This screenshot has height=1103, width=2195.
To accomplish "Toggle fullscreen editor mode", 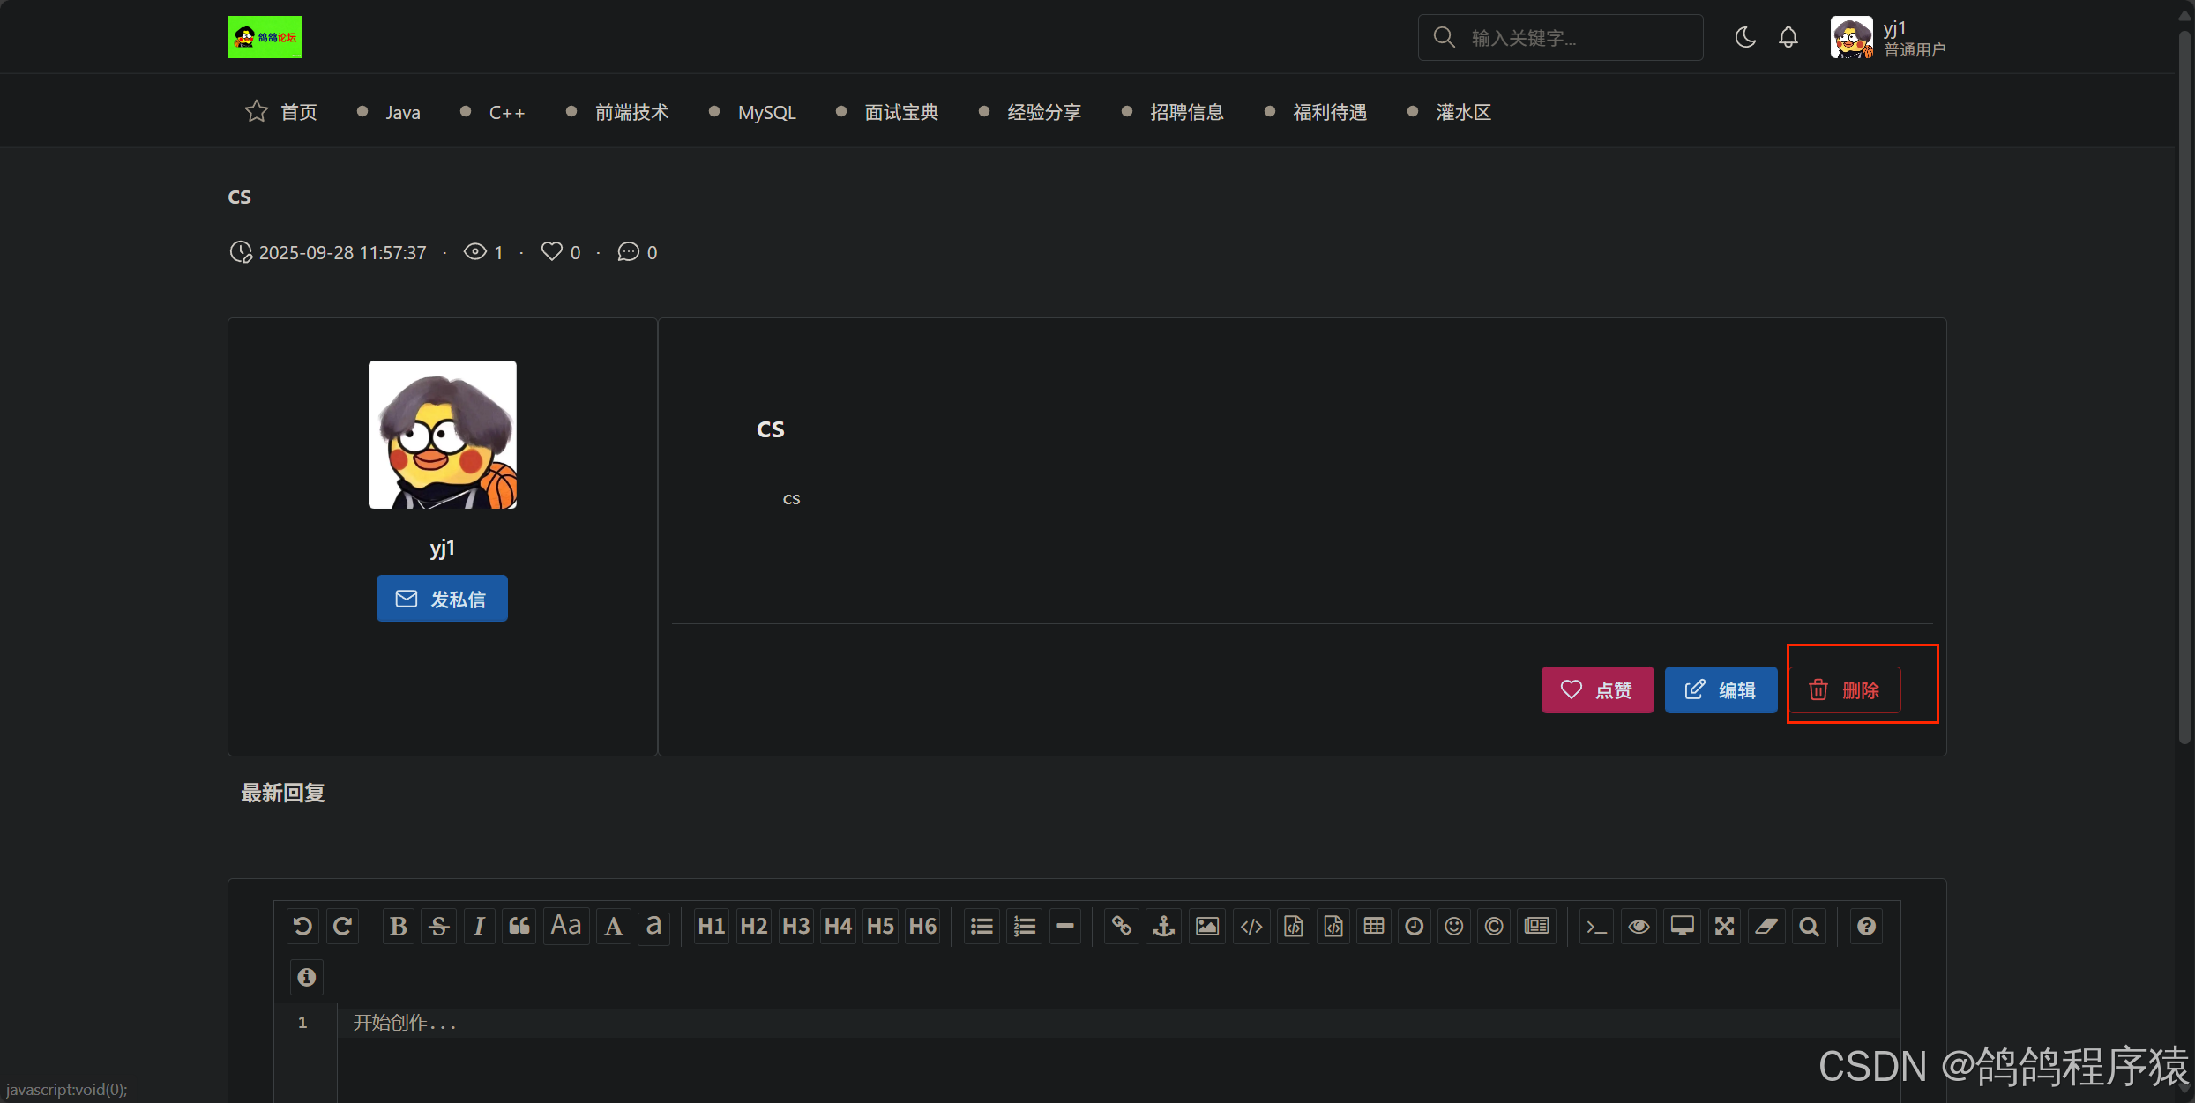I will [1724, 926].
